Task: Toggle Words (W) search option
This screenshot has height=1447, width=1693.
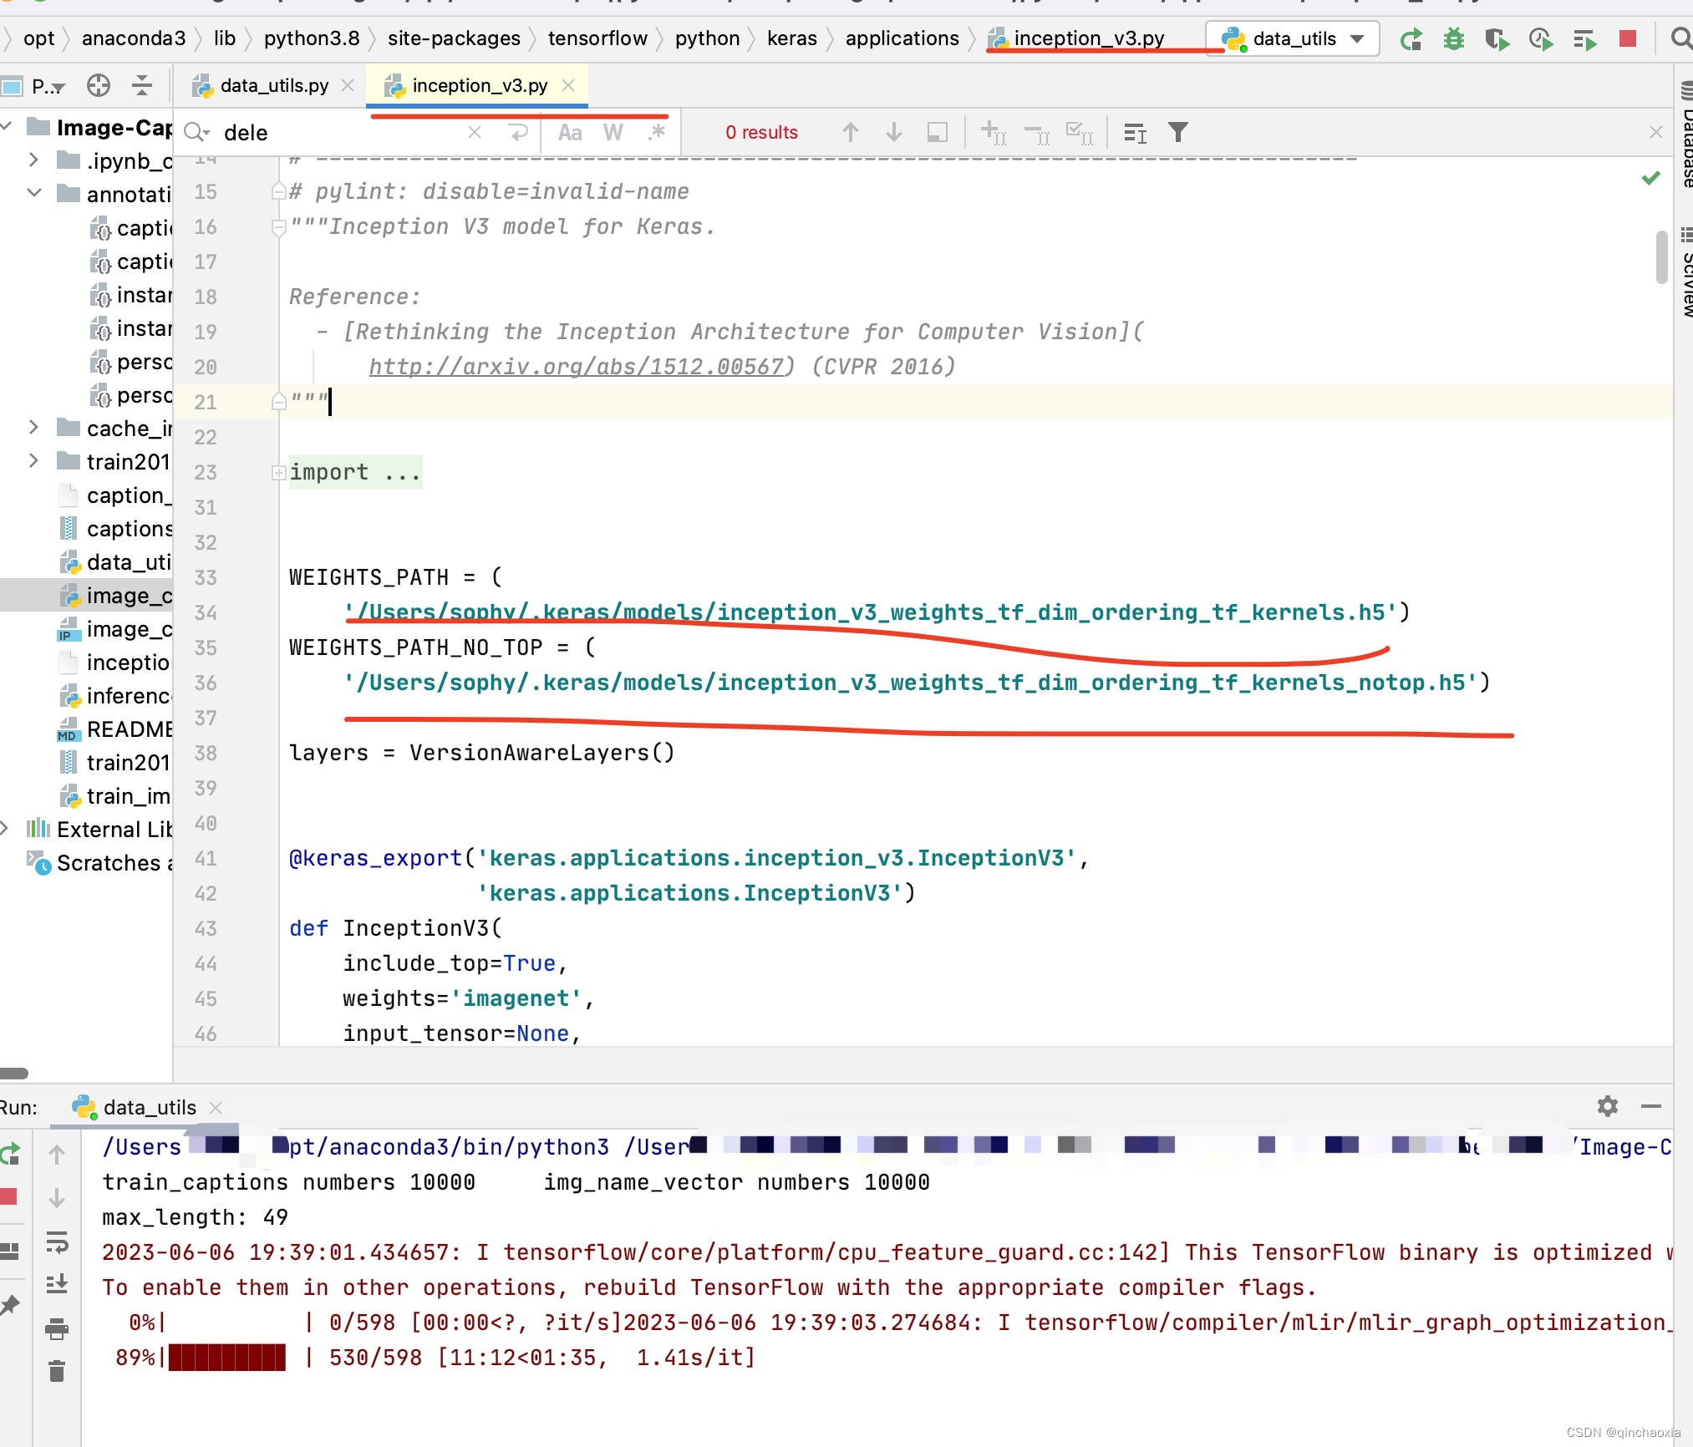Action: point(613,132)
